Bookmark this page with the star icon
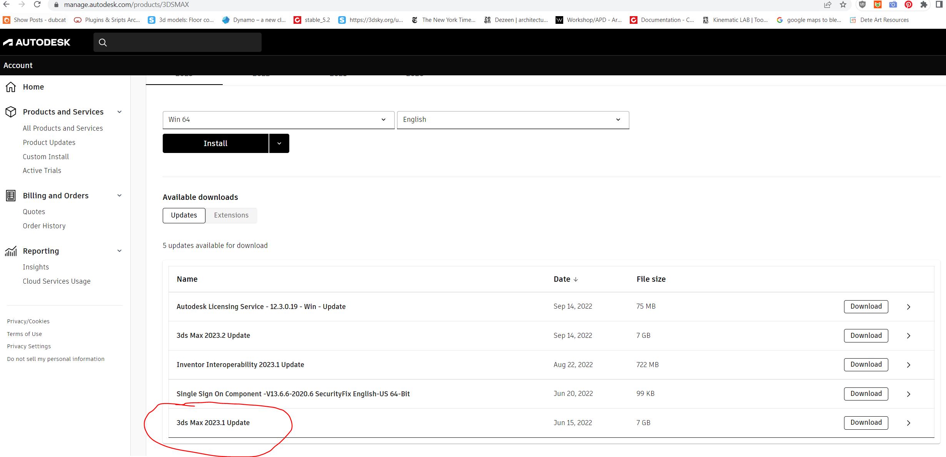Viewport: 946px width, 457px height. point(843,5)
